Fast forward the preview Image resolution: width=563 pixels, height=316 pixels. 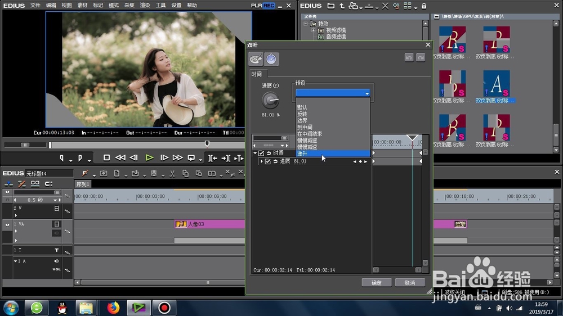point(177,157)
